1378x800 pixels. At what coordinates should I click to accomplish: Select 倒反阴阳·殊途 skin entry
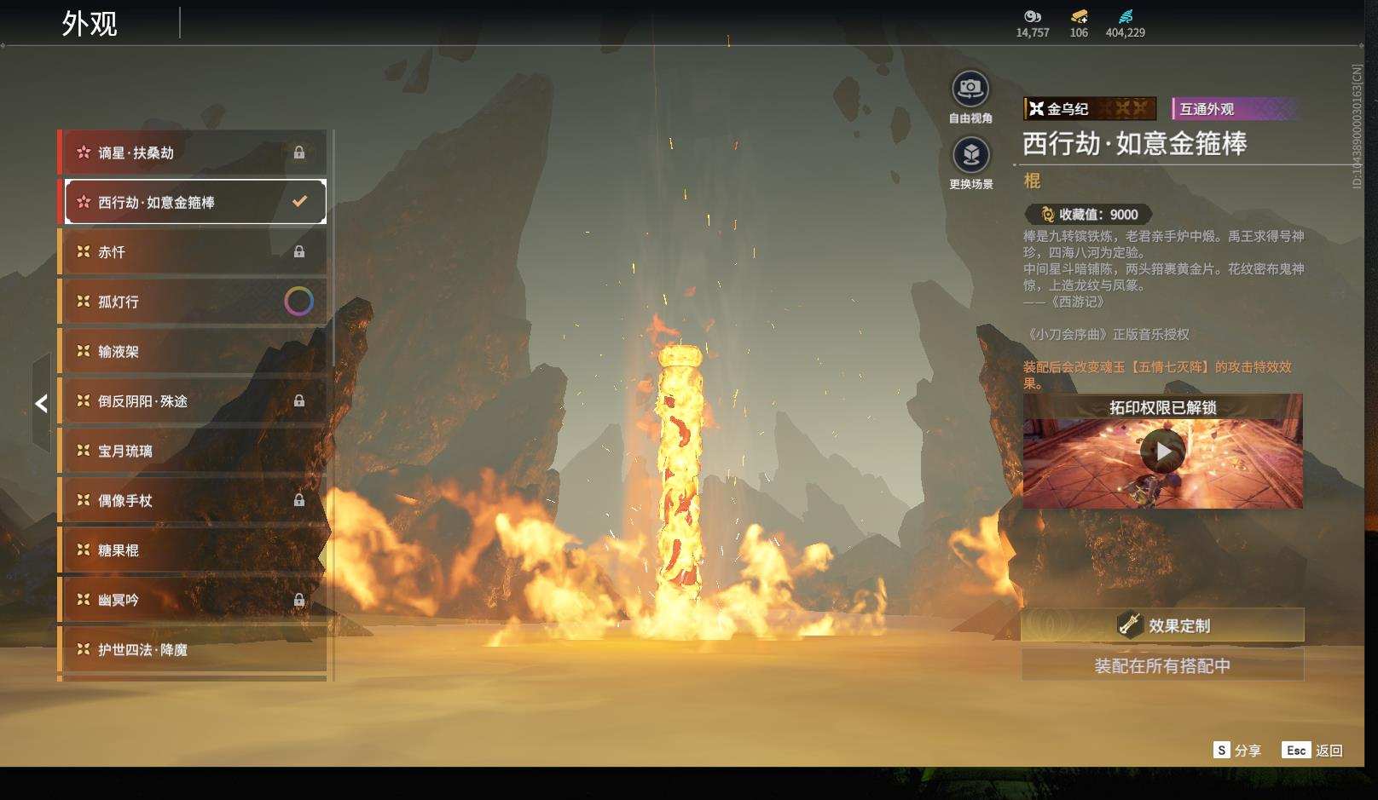point(193,400)
